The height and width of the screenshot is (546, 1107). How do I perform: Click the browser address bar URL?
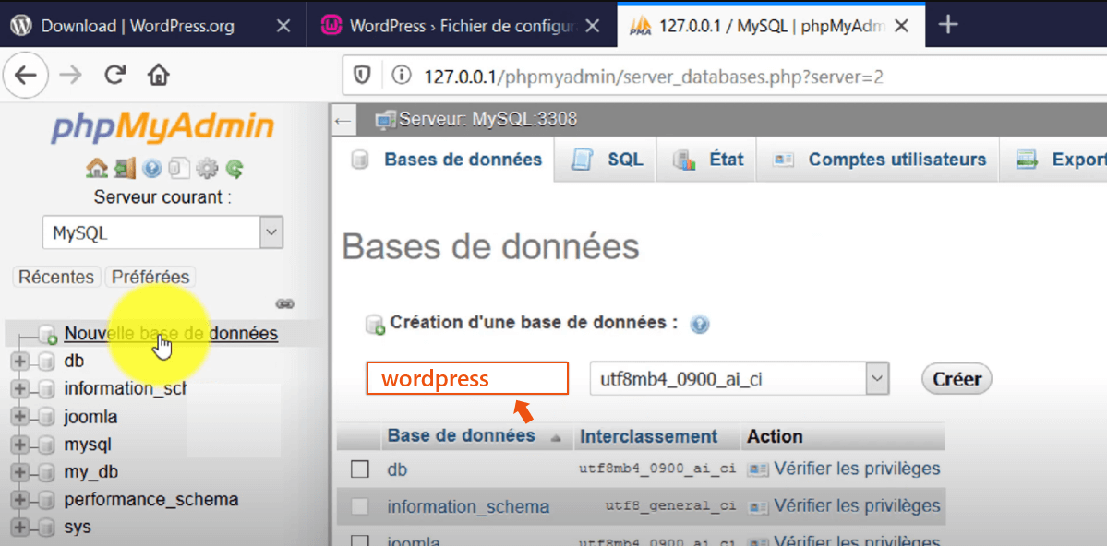(654, 76)
